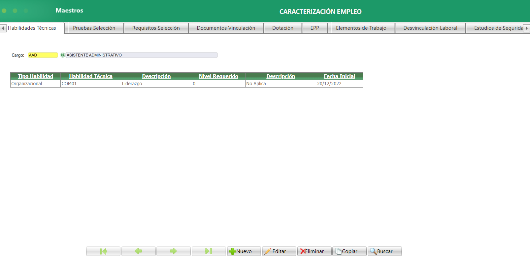
Task: Open the Documentos Vinculación tab
Action: [x=226, y=28]
